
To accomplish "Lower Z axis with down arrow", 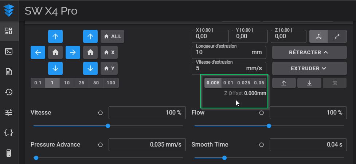I will [x=90, y=68].
